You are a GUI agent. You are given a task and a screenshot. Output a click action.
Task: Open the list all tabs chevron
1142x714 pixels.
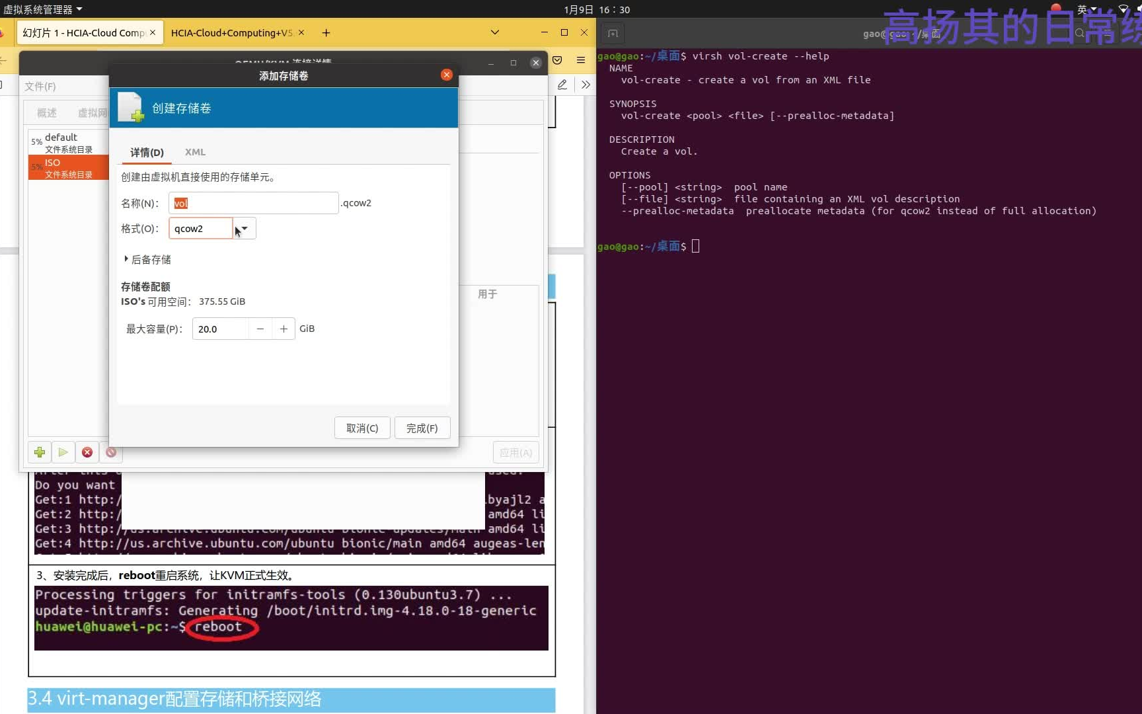494,32
